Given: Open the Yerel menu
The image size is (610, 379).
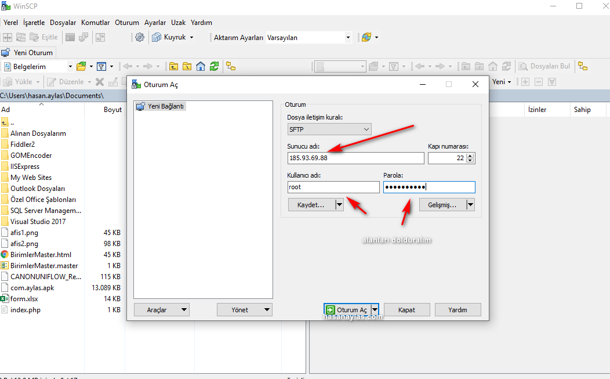Looking at the screenshot, I should coord(10,23).
